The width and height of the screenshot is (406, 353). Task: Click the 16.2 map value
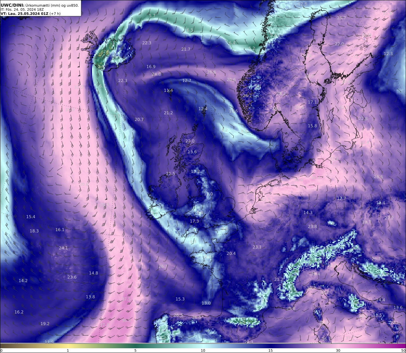[x=19, y=312]
